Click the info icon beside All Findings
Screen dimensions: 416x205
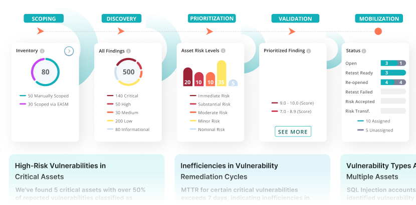pyautogui.click(x=128, y=51)
